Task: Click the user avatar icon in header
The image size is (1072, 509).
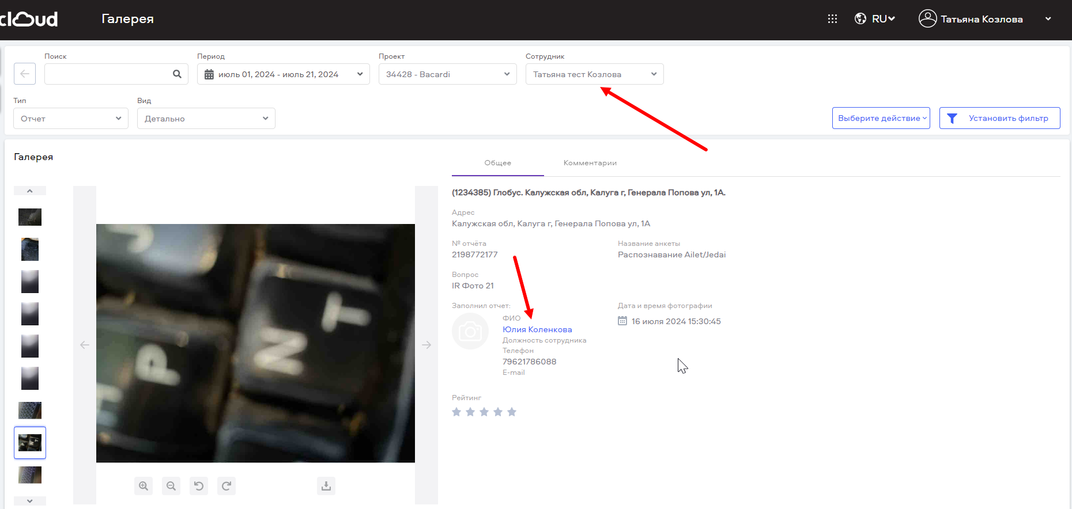Action: coord(927,18)
